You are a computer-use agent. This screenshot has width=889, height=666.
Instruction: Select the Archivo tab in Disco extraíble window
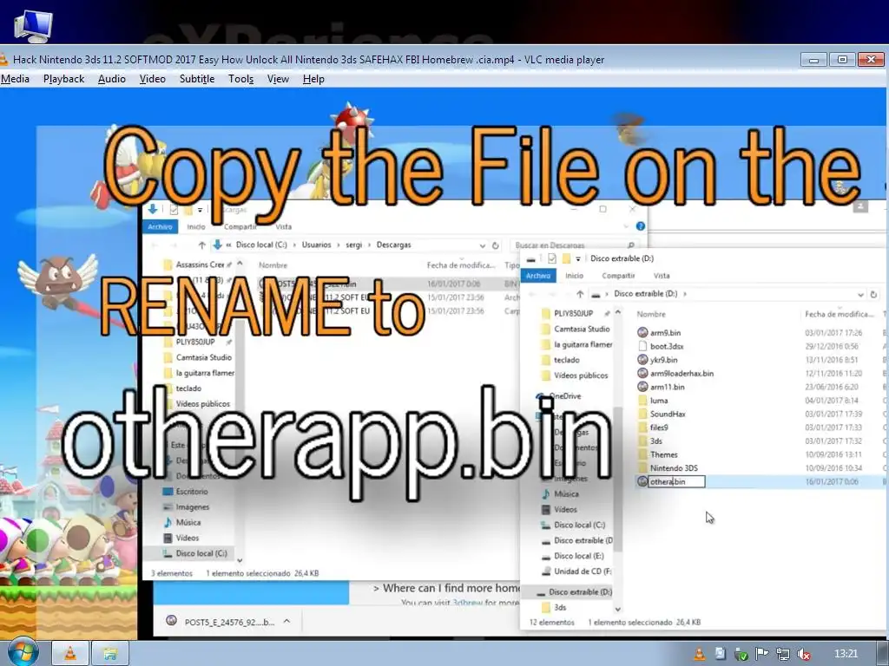click(x=538, y=276)
